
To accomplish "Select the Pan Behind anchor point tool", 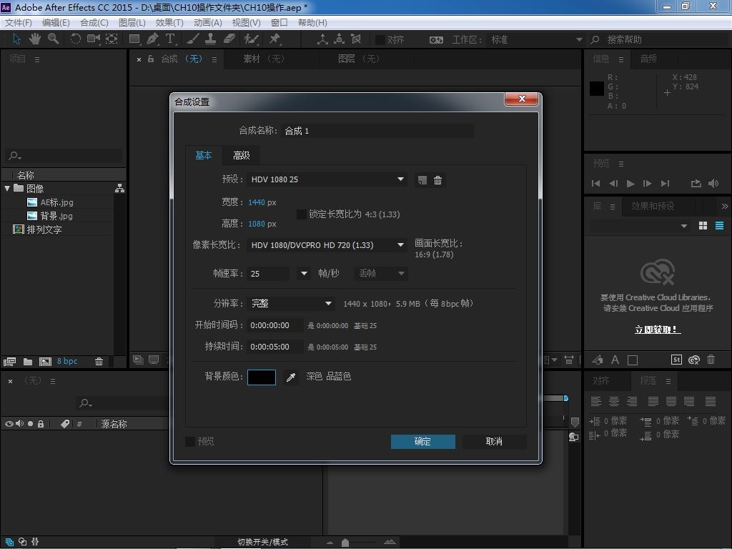I will [x=112, y=39].
